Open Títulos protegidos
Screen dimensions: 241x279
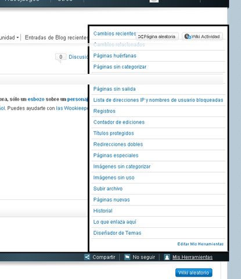tap(113, 133)
